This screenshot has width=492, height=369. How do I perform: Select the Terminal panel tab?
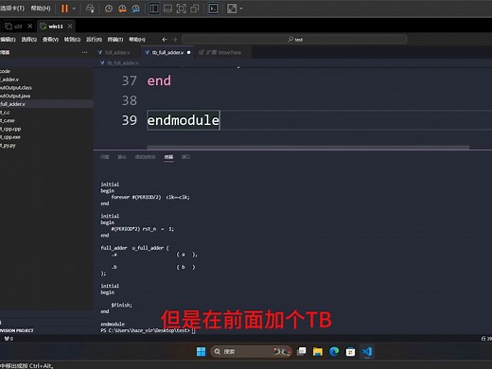click(x=168, y=157)
